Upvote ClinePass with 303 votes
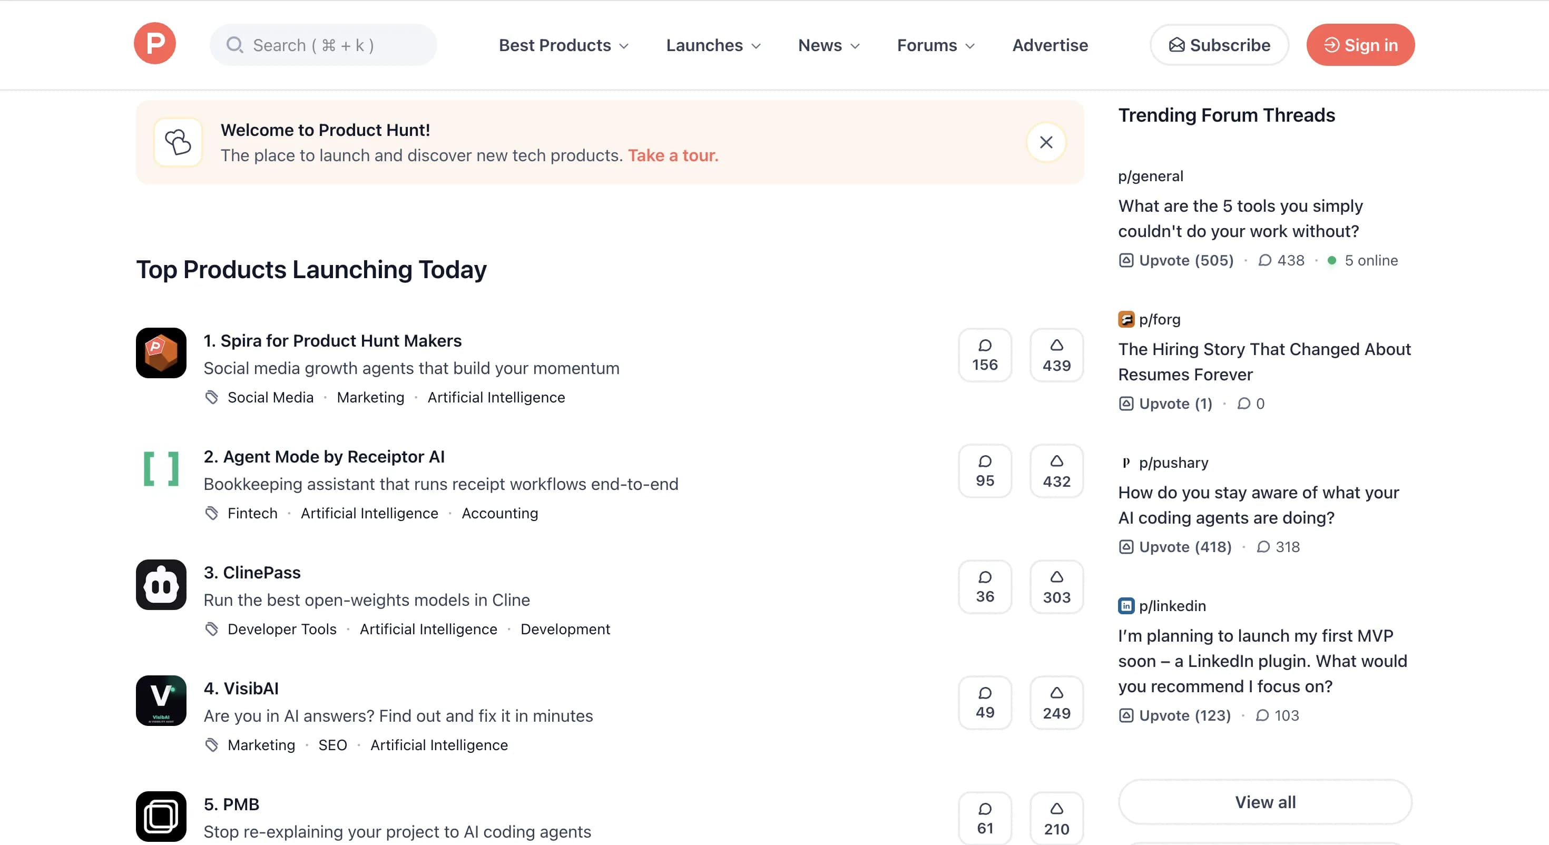This screenshot has width=1549, height=845. 1056,587
